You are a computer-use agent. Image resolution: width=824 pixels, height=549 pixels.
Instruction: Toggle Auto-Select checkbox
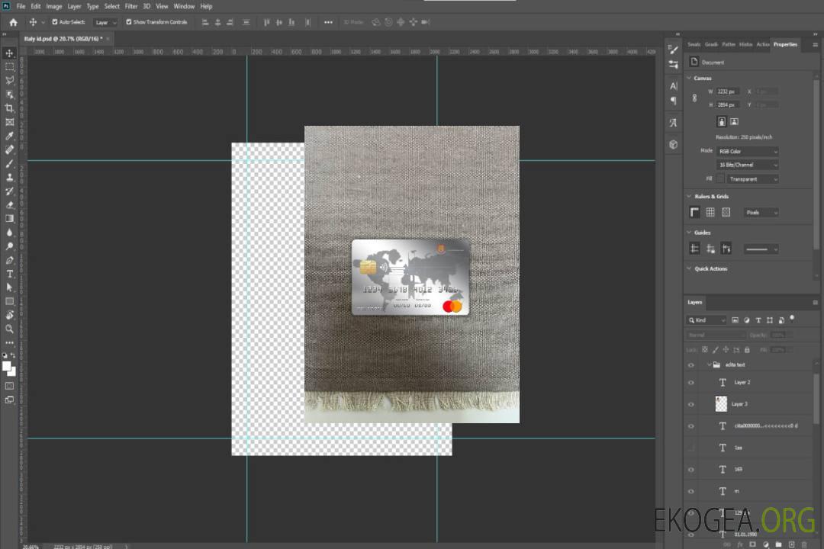tap(55, 22)
